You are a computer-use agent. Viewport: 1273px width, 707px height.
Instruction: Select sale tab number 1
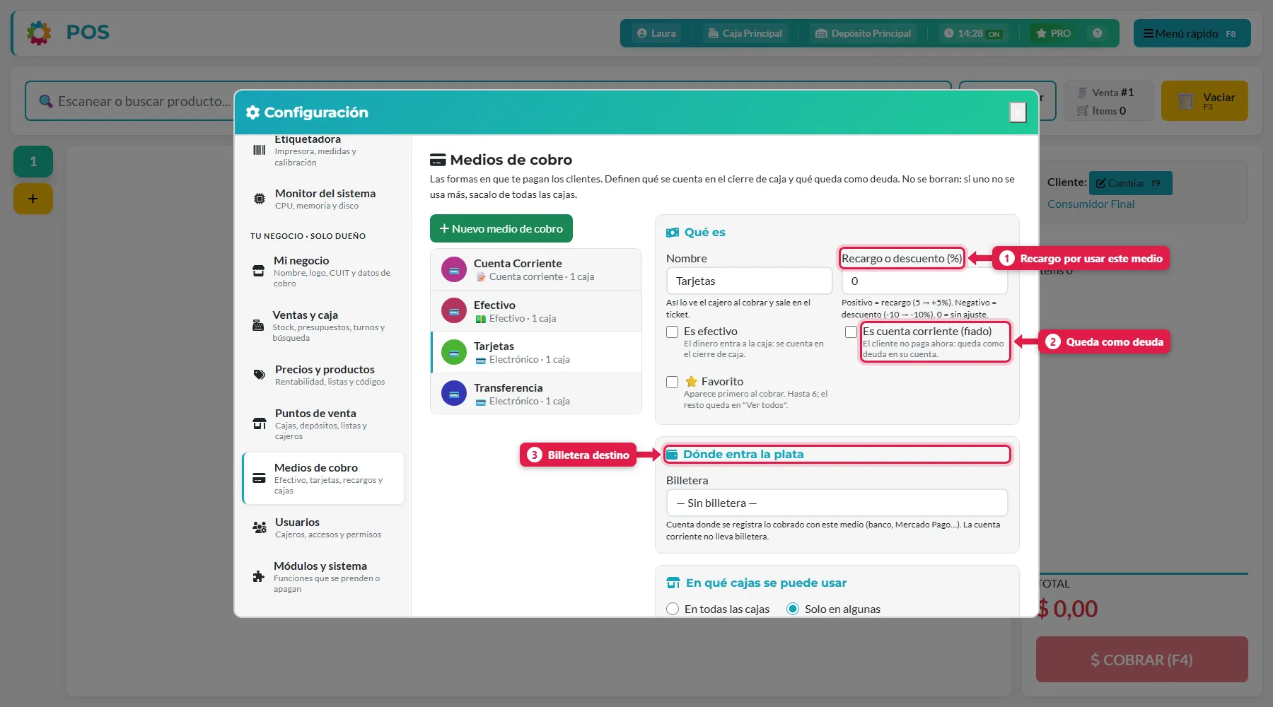[33, 161]
